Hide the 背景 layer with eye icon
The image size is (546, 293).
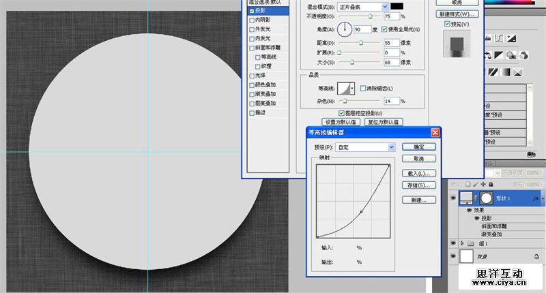(x=453, y=256)
